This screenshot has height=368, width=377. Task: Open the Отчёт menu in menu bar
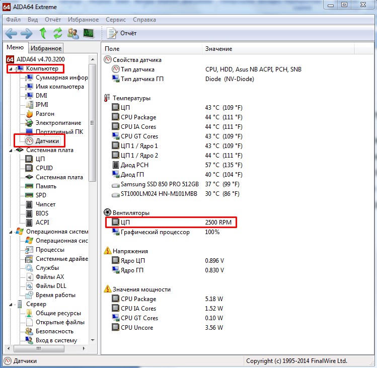pos(53,20)
